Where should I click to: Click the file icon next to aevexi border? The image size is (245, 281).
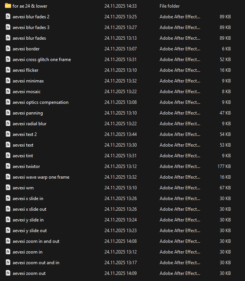pos(8,49)
